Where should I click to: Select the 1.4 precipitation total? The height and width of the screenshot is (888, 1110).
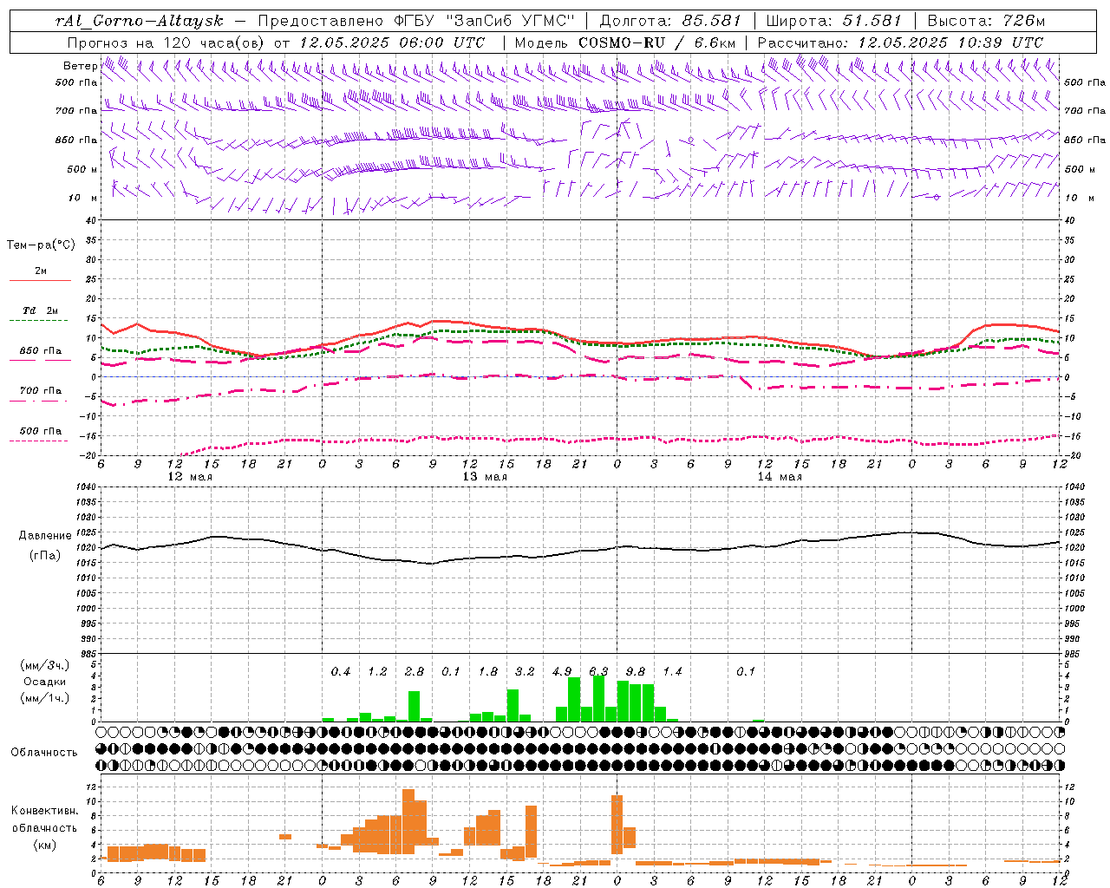672,672
